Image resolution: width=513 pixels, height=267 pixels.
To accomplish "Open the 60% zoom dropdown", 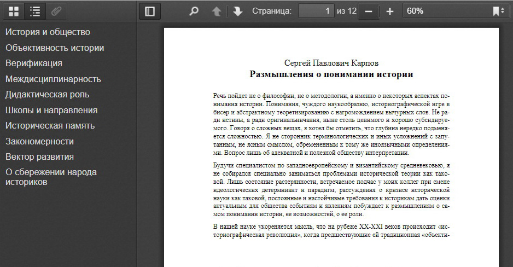I will coord(455,11).
